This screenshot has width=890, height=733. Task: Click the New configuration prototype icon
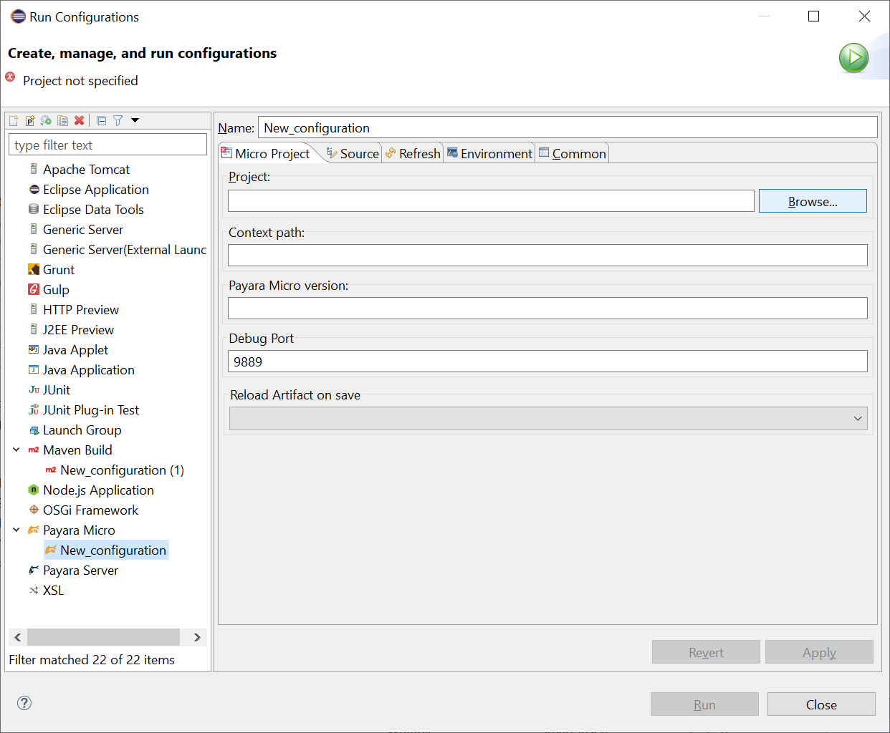pos(30,121)
